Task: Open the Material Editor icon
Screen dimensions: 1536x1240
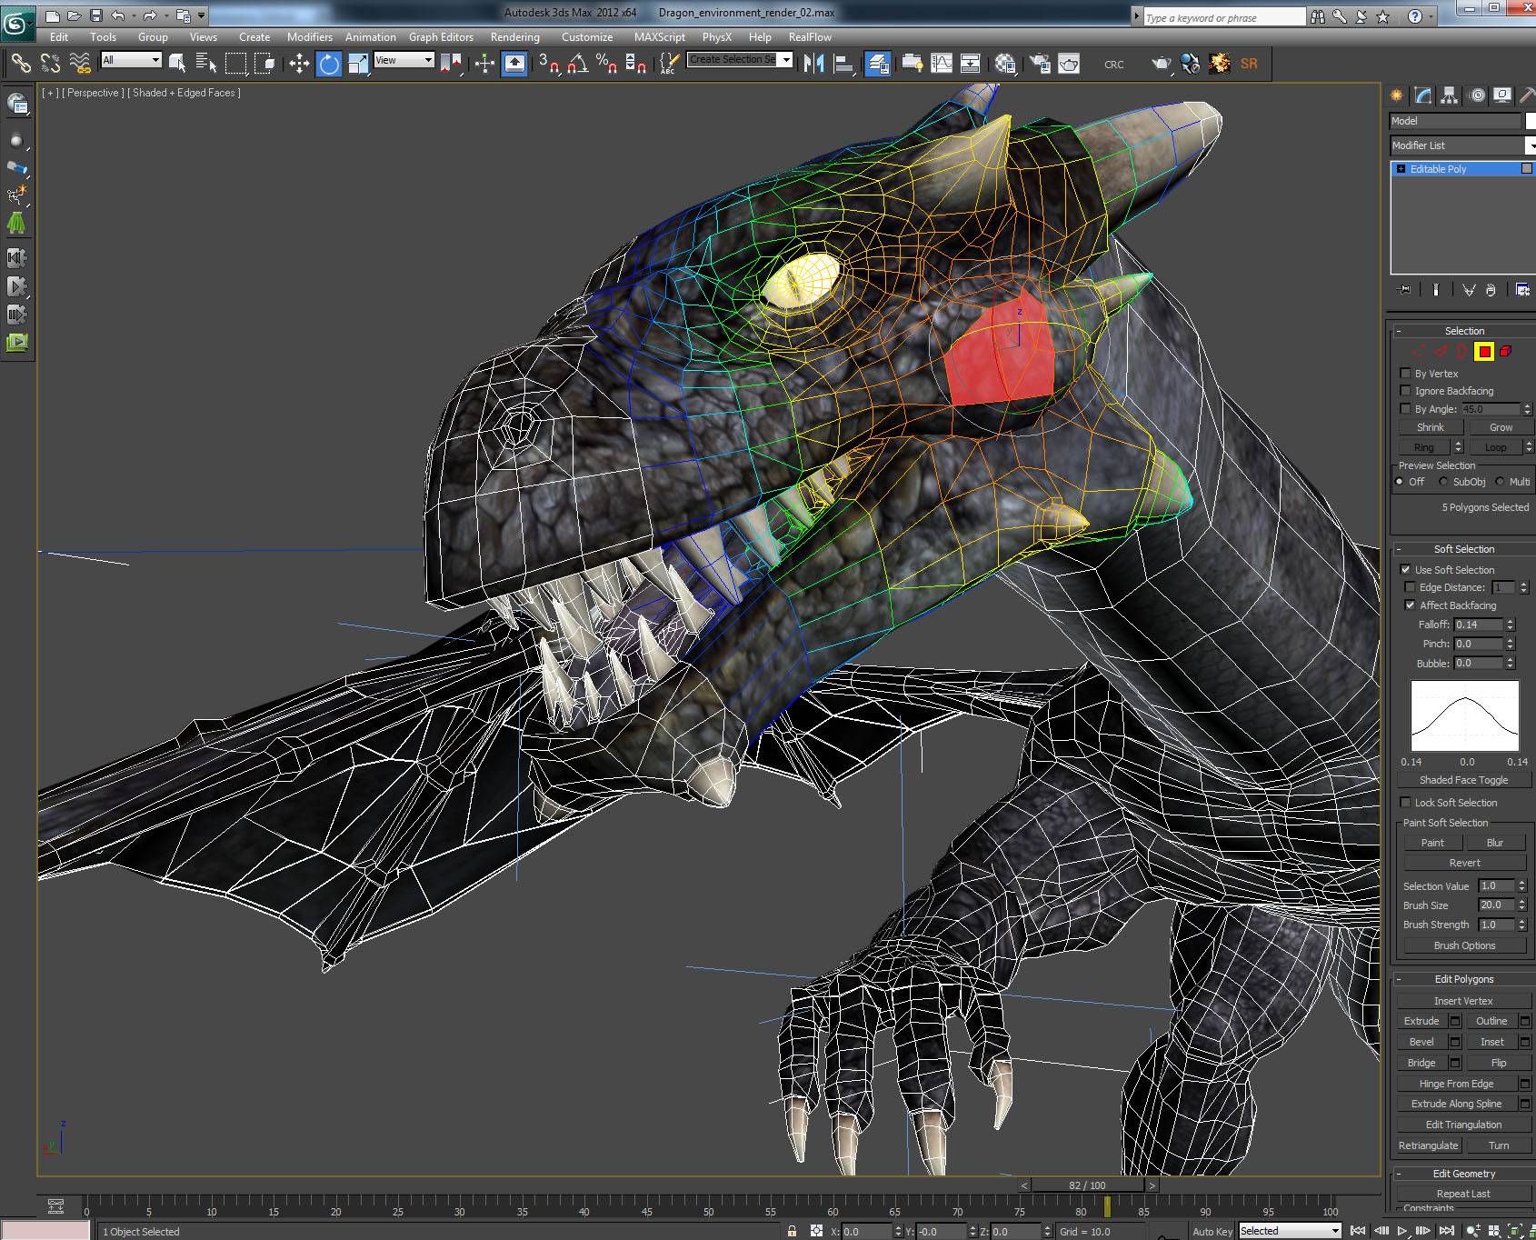Action: pos(1004,63)
